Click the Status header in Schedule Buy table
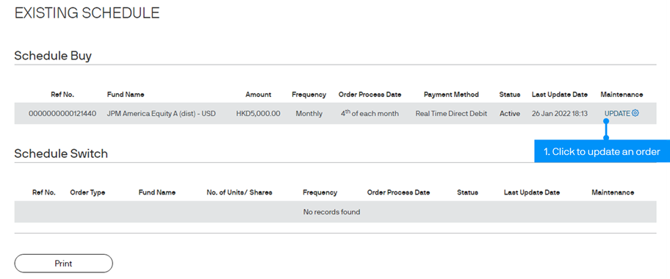 coord(510,95)
